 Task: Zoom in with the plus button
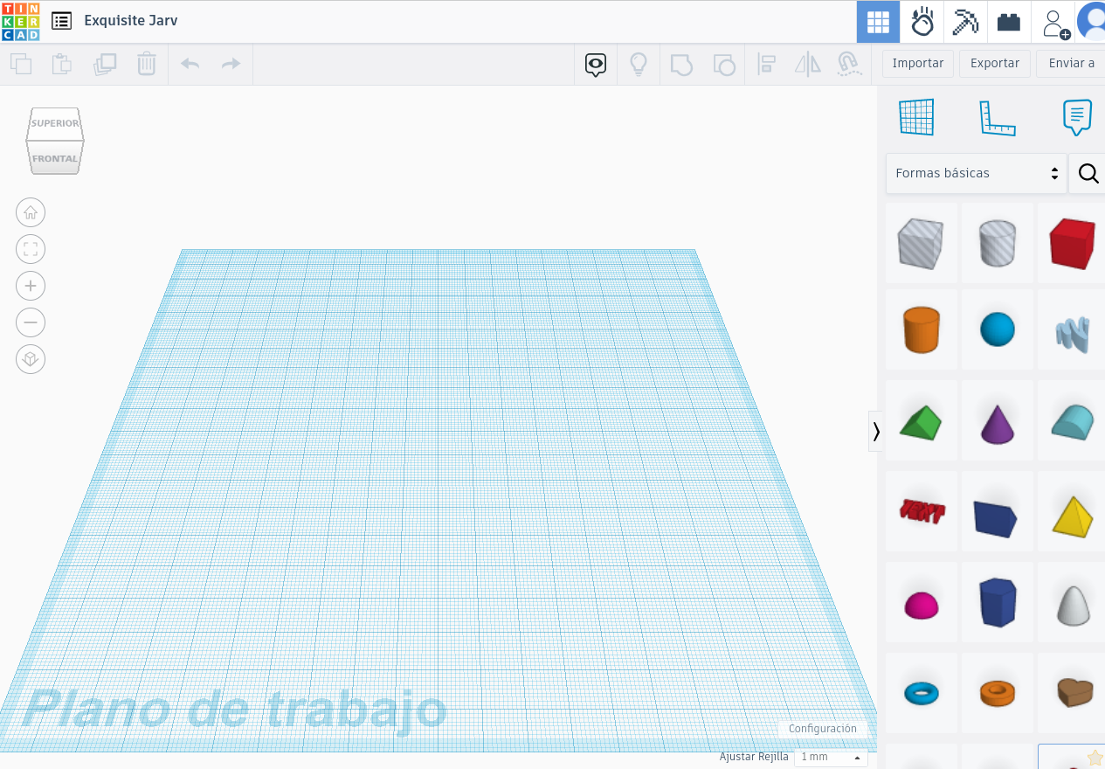[31, 286]
